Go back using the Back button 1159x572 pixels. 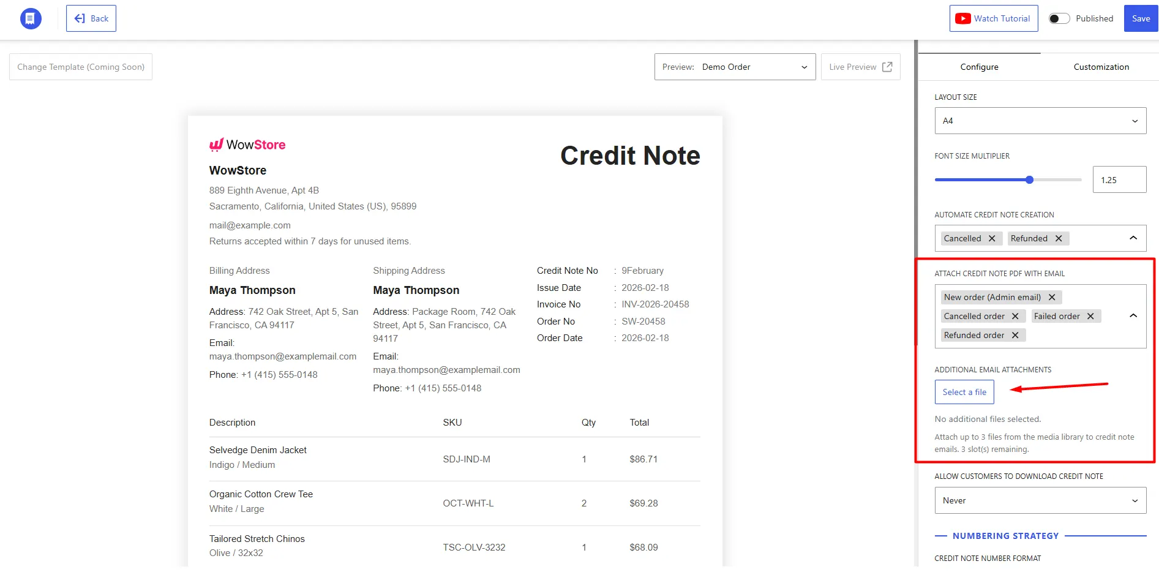tap(91, 18)
